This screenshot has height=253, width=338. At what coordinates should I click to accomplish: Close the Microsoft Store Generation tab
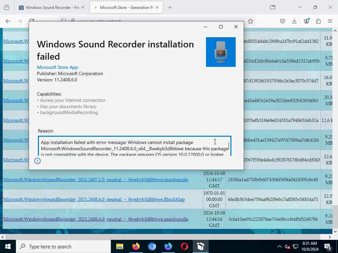click(x=157, y=7)
